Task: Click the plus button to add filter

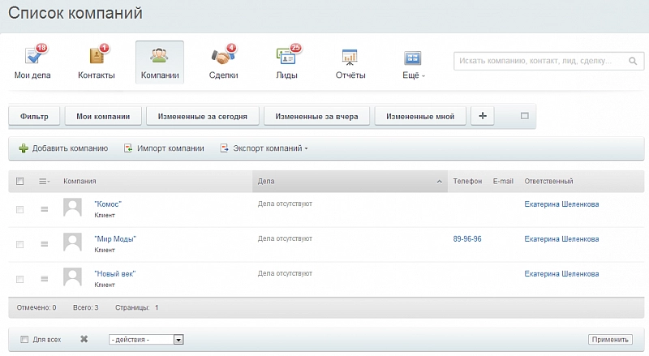Action: 483,116
